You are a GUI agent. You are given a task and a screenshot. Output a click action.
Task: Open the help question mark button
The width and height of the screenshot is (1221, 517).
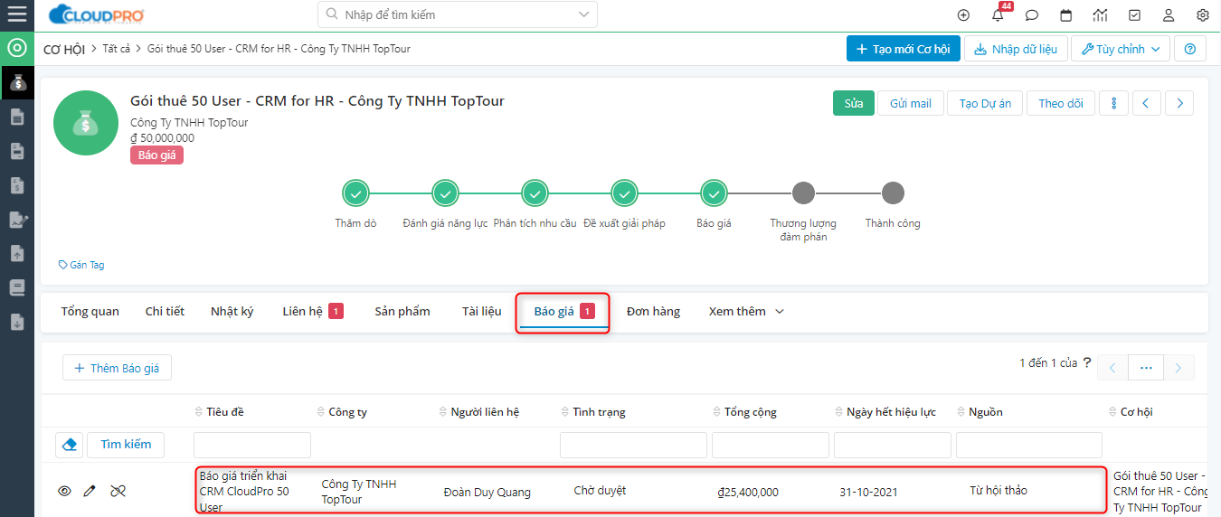(1190, 49)
